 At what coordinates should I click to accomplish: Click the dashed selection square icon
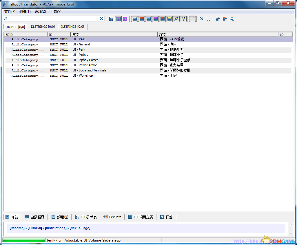tap(209, 19)
